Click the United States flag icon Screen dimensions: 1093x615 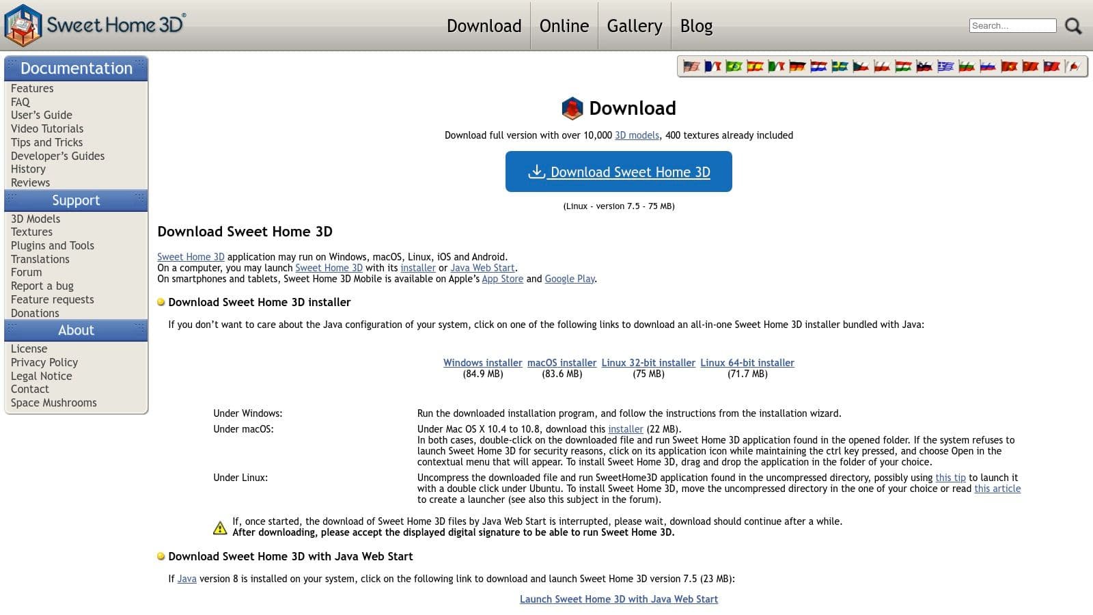[691, 66]
